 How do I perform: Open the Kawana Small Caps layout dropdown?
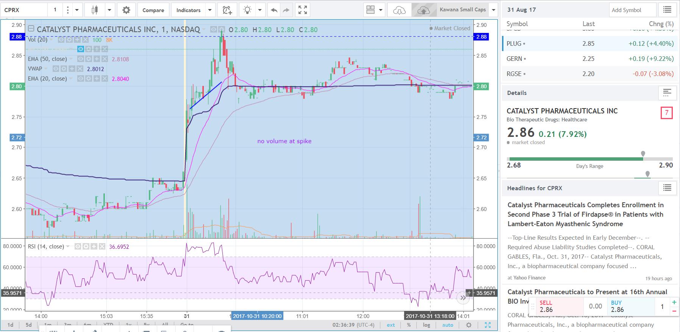493,10
